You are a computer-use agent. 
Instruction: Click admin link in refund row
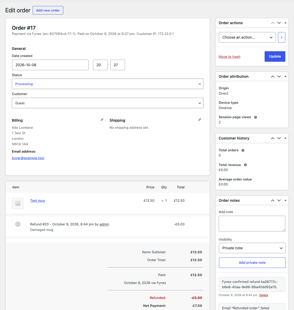point(104,224)
